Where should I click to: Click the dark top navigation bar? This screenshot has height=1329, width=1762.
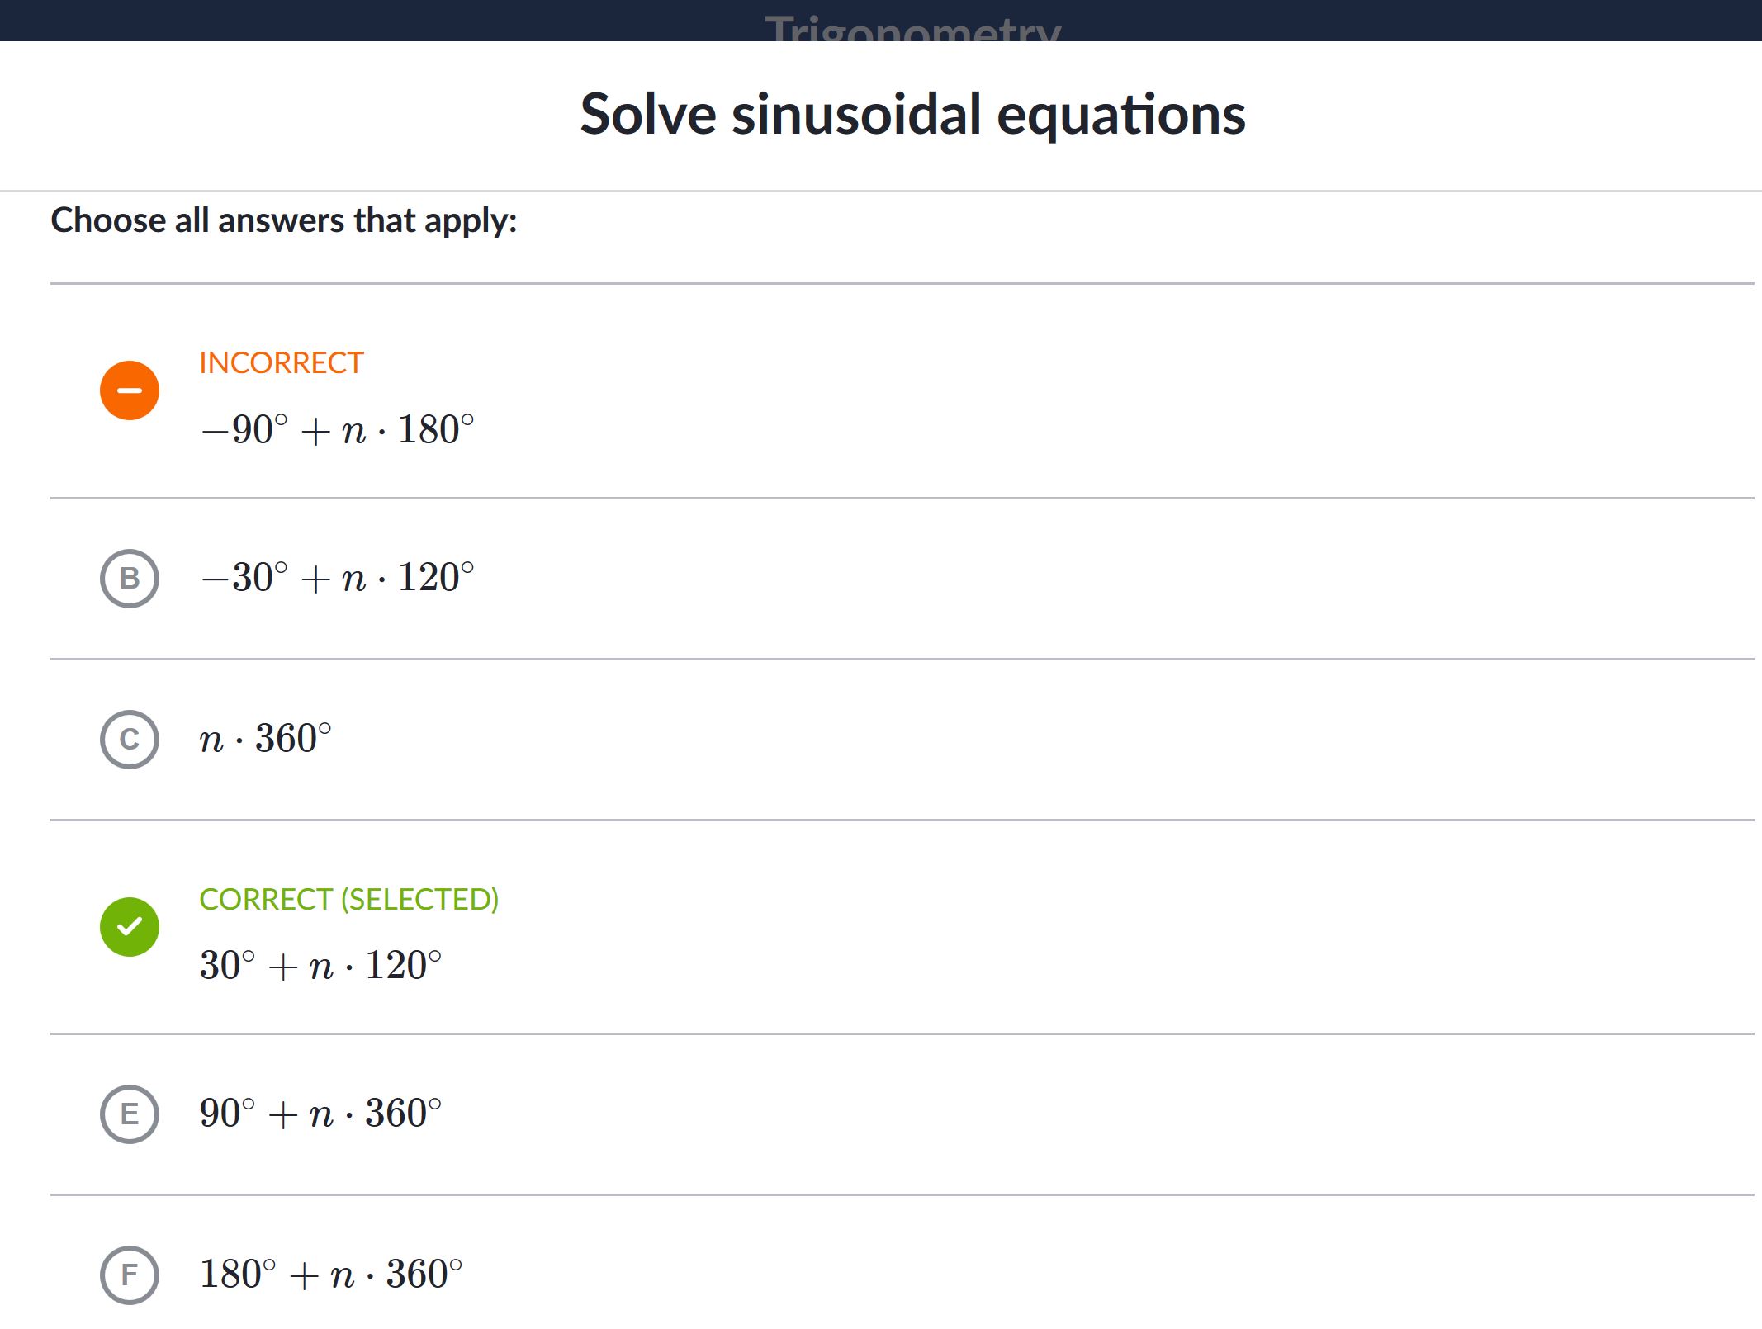881,21
